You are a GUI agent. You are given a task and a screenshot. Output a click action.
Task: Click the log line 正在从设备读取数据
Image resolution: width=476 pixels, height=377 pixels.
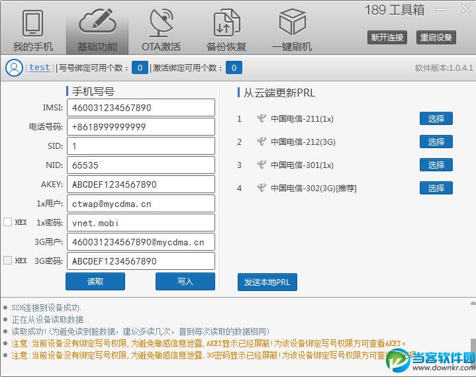(50, 319)
